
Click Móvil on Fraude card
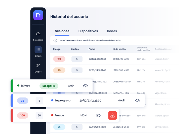tap(84, 115)
